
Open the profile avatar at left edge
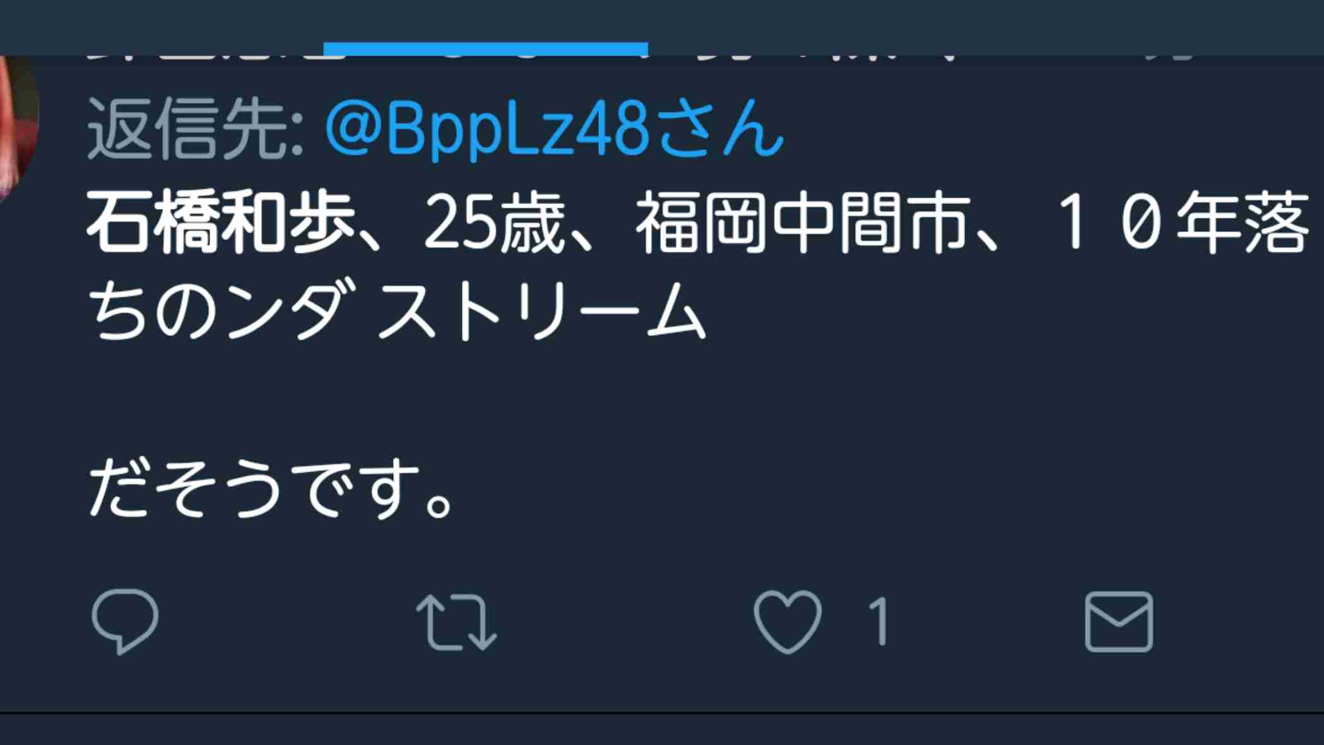pos(18,126)
